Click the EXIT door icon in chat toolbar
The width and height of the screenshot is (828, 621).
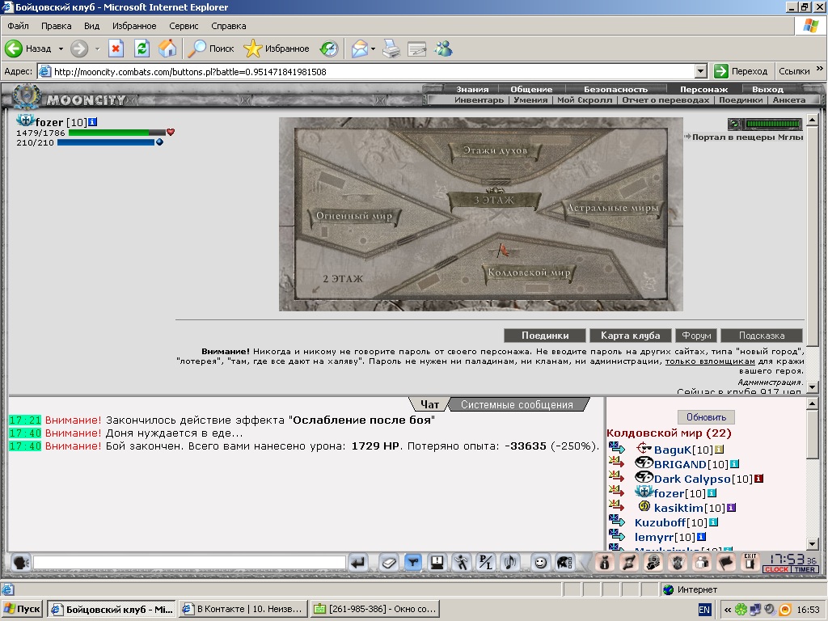(x=750, y=562)
